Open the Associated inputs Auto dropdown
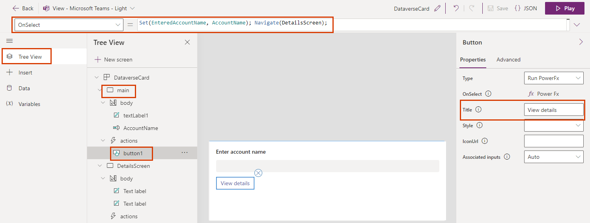Viewport: 590px width, 223px height. point(554,157)
